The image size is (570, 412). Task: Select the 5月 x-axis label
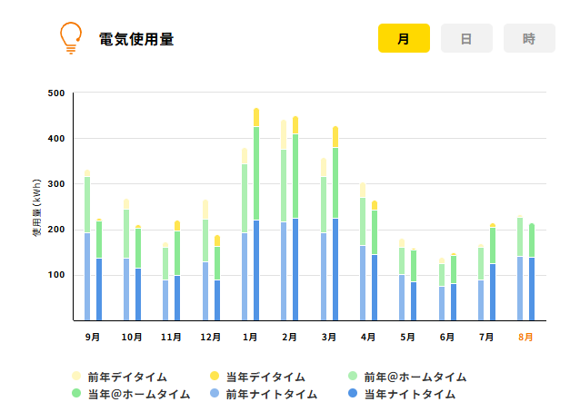407,337
